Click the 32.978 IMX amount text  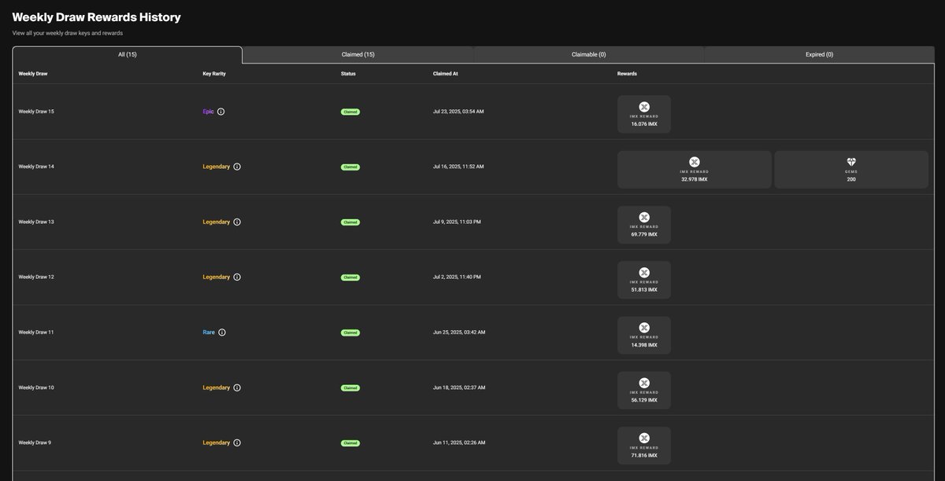[x=695, y=179]
